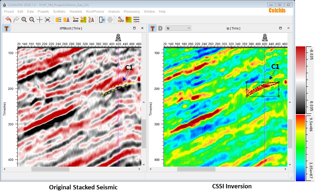Open the Help menu

[x=162, y=12]
